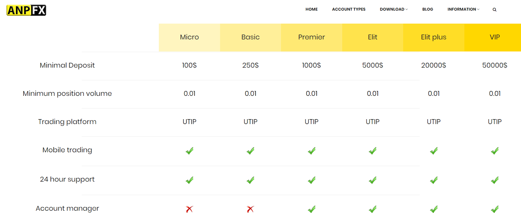
Task: Click Premier account manager green checkmark
Action: (312, 209)
